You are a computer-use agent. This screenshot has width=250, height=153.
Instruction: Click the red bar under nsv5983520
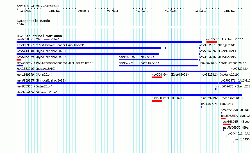[223, 119]
